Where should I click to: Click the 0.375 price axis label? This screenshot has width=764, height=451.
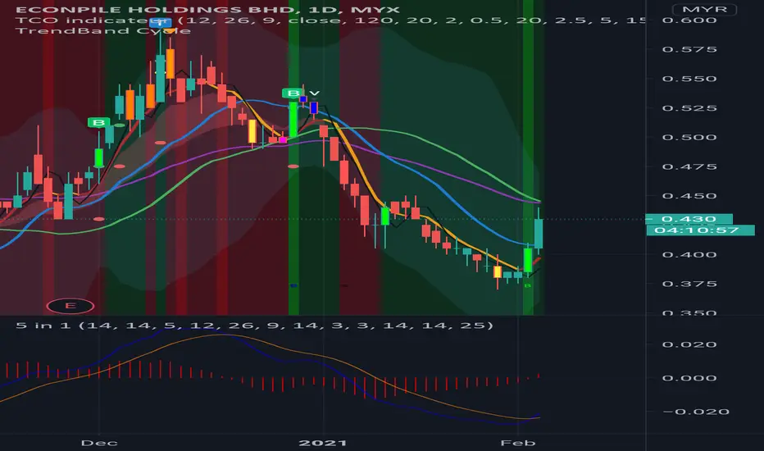click(689, 284)
